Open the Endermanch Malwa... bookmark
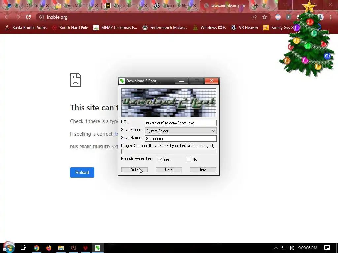This screenshot has height=253, width=338. point(165,28)
